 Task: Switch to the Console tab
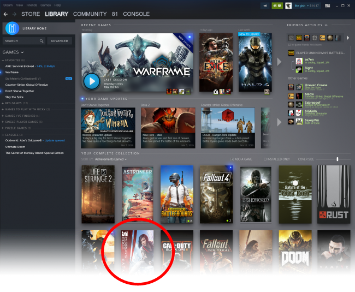click(137, 14)
